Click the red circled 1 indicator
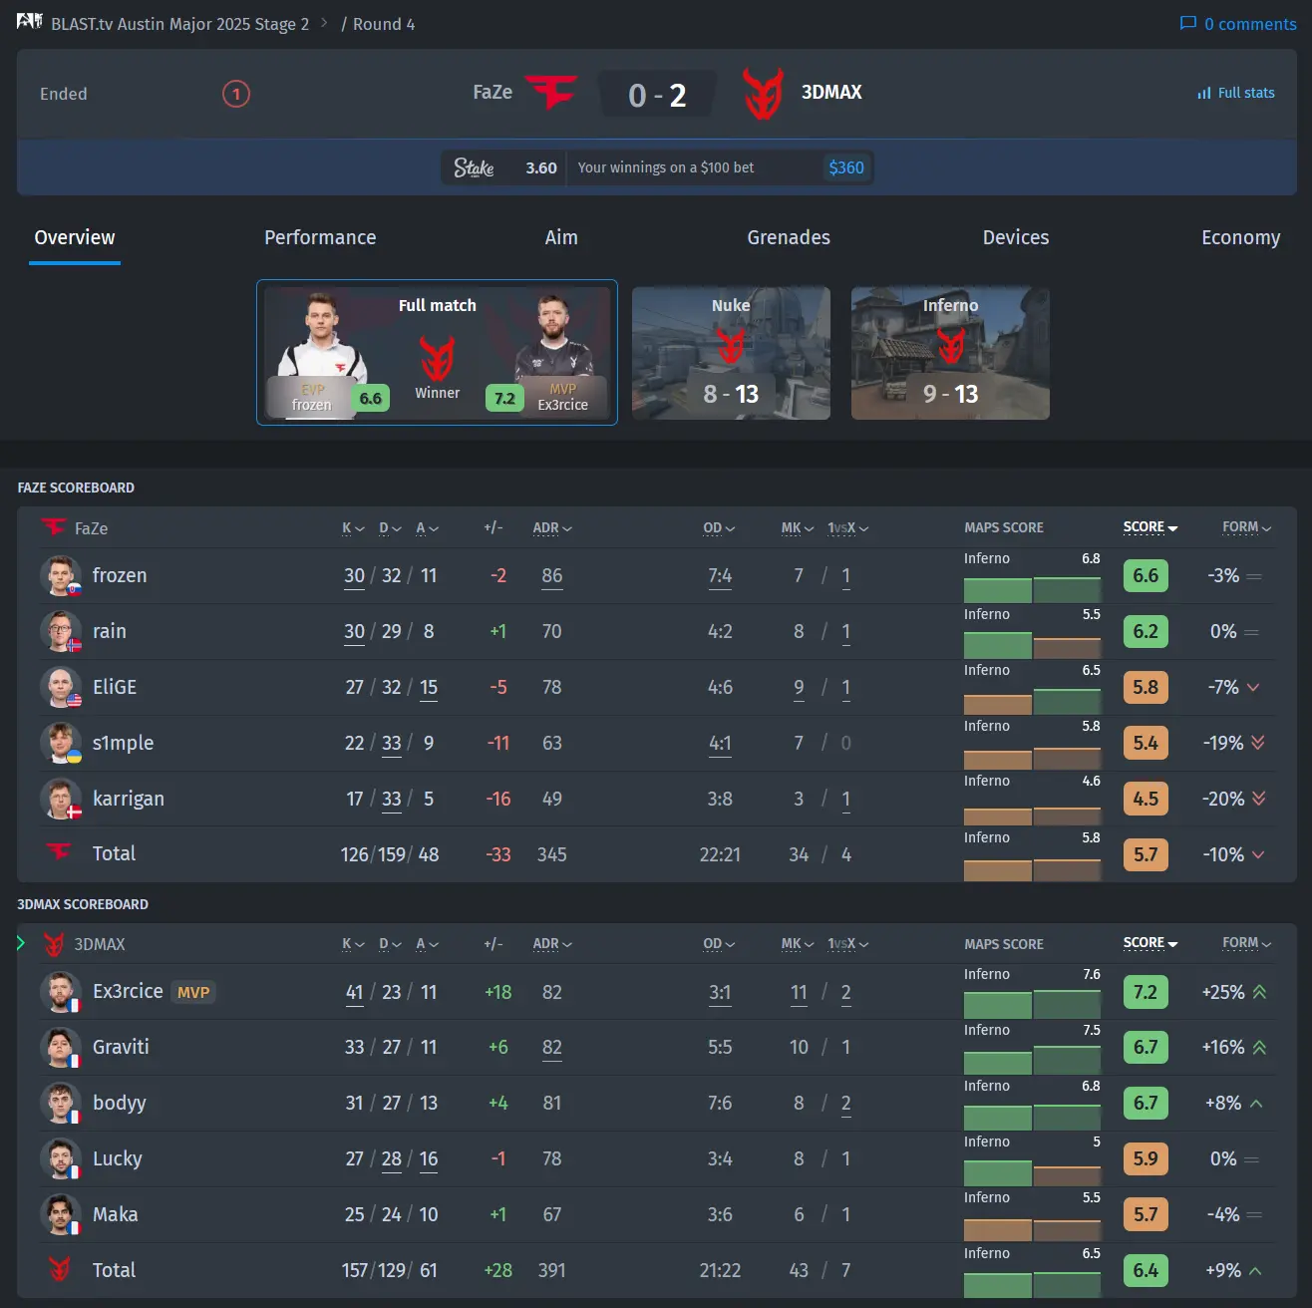 (x=236, y=94)
